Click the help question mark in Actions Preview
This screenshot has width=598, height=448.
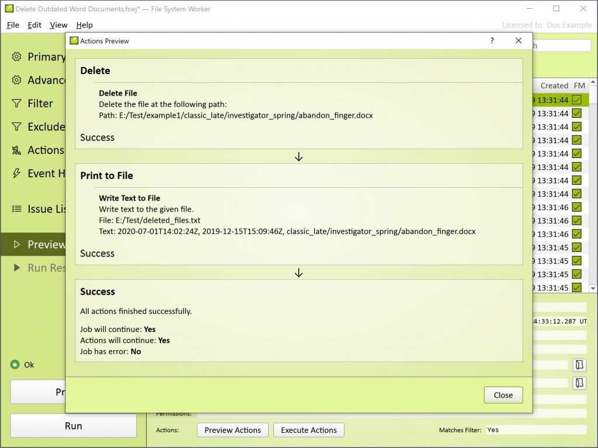pyautogui.click(x=492, y=41)
